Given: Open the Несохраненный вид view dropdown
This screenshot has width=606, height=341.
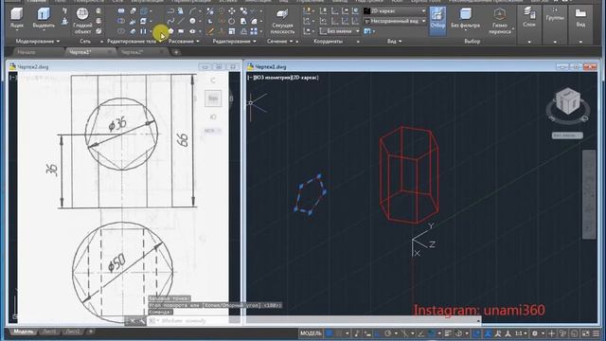Looking at the screenshot, I should click(x=395, y=21).
